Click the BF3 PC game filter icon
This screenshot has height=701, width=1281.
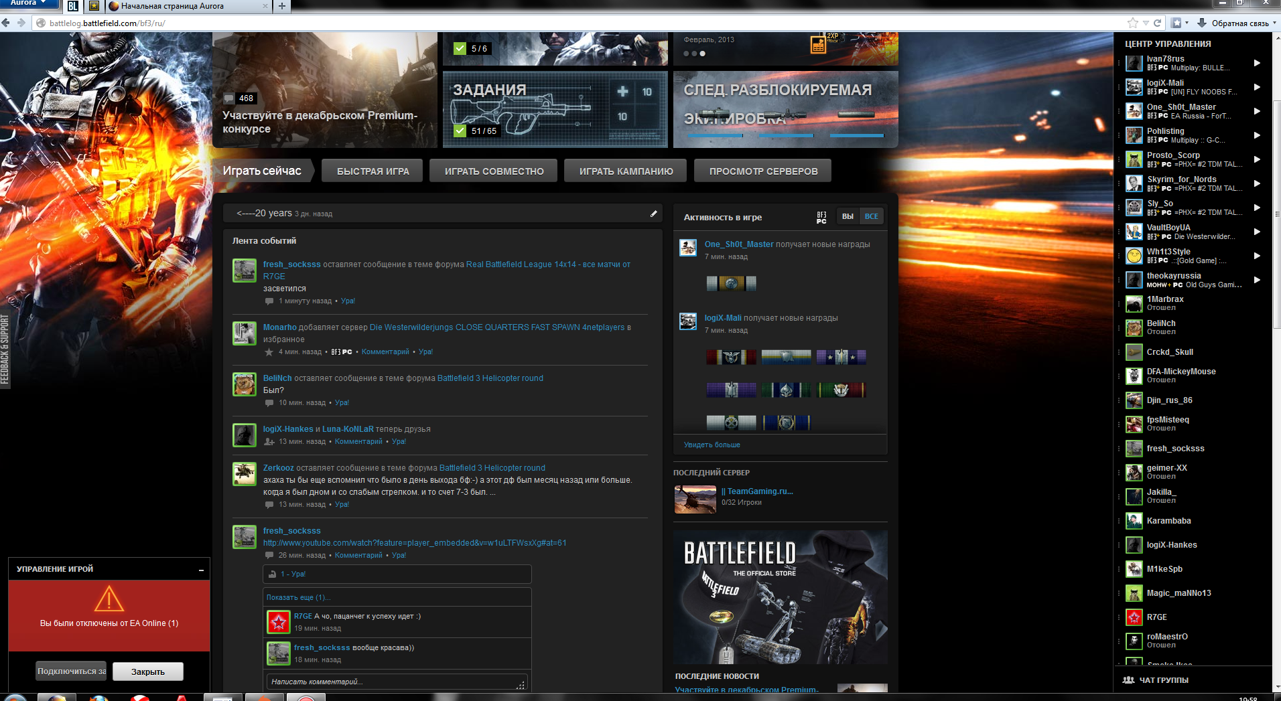pyautogui.click(x=822, y=217)
